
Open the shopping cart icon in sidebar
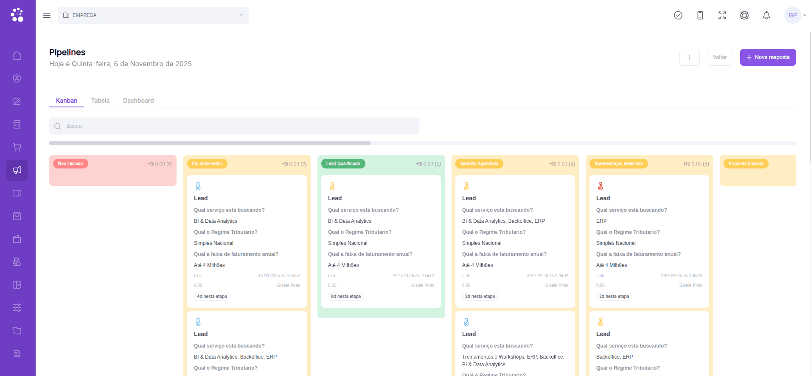17,147
